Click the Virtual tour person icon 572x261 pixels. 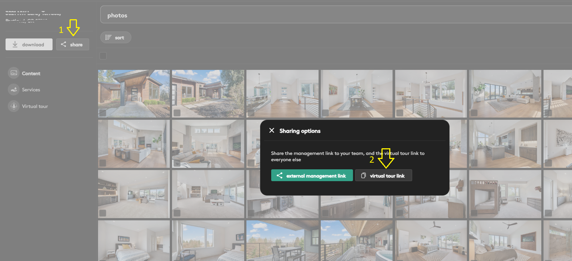pos(14,106)
